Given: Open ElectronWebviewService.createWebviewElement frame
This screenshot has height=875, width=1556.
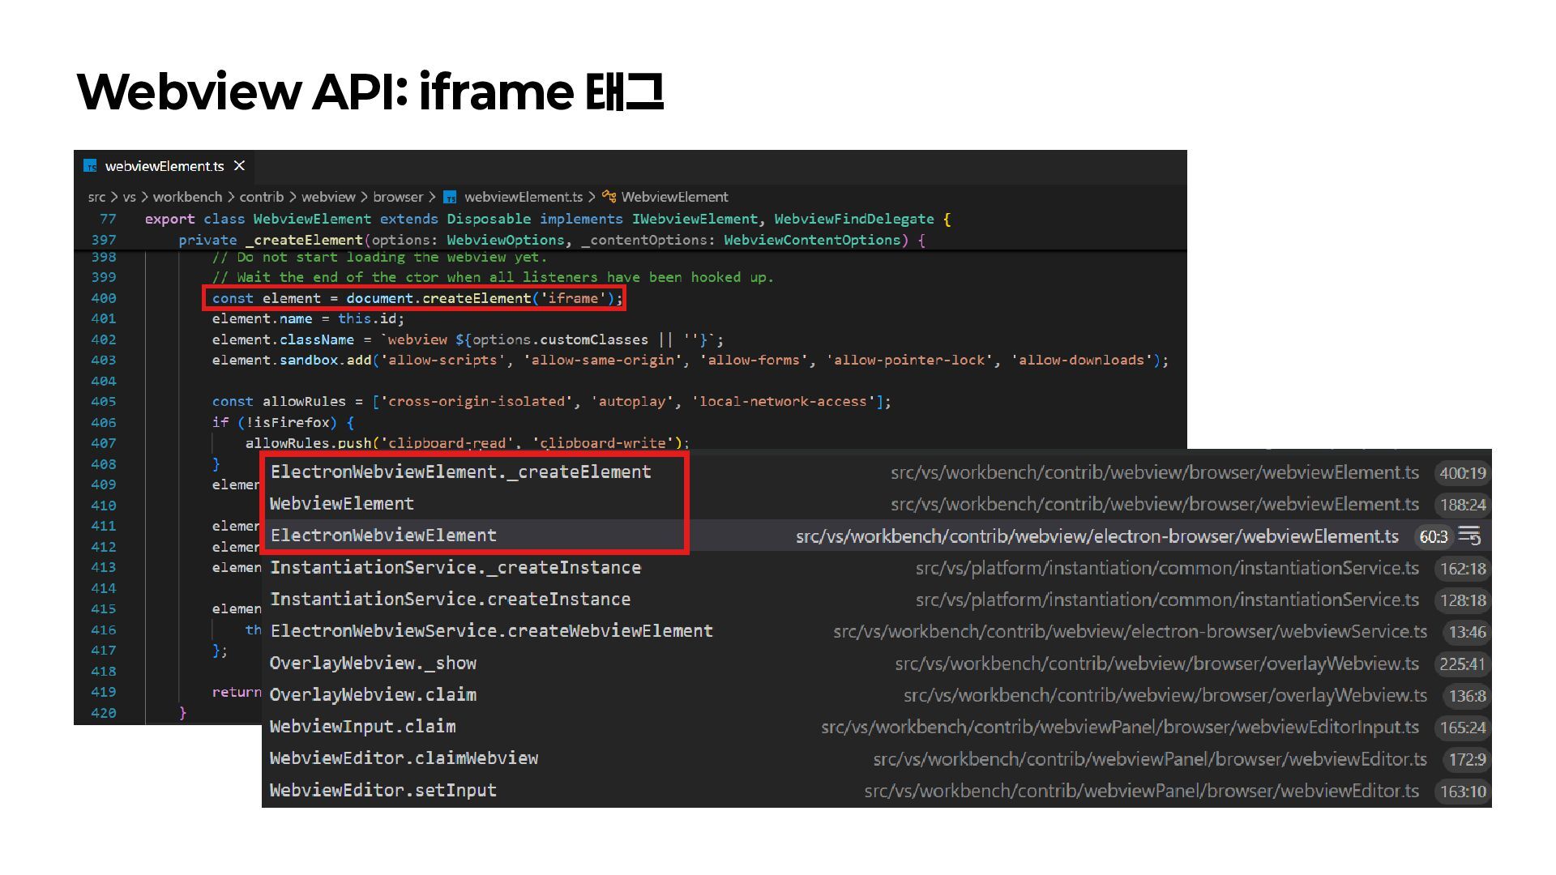Looking at the screenshot, I should click(x=491, y=631).
